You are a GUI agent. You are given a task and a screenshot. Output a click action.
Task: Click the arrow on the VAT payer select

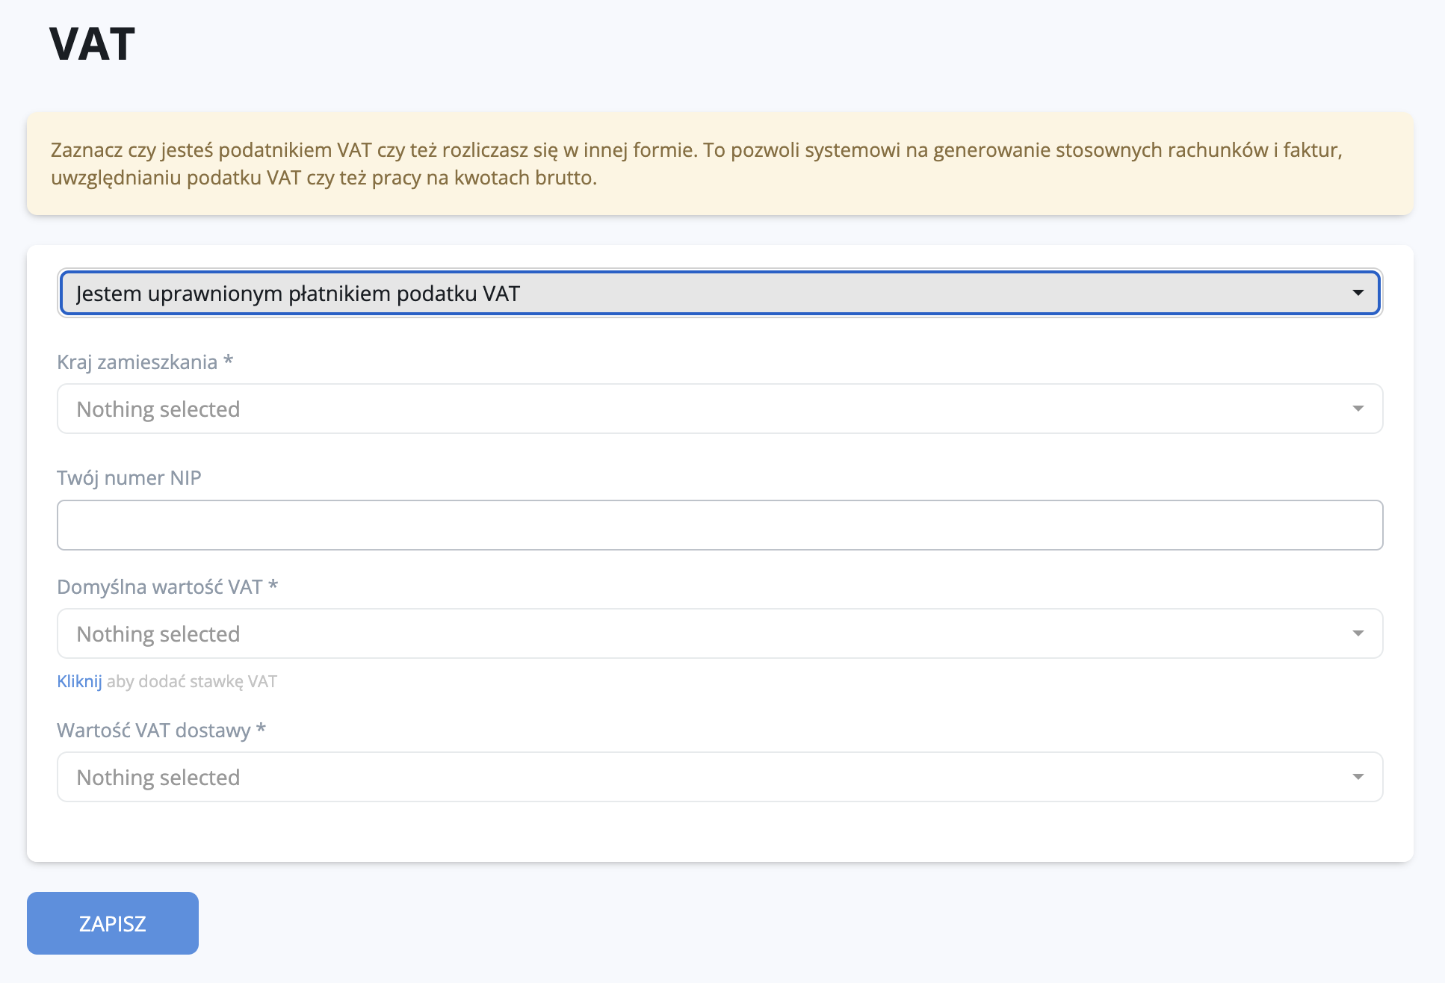(1358, 293)
